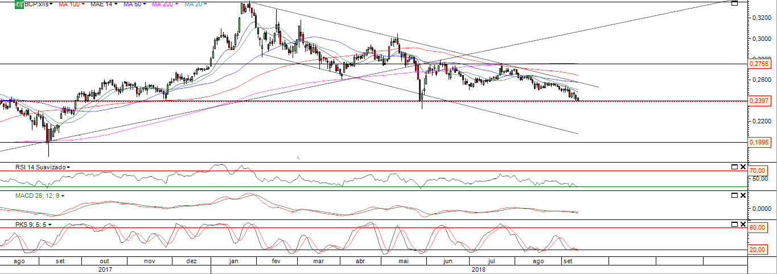This screenshot has width=777, height=274.
Task: Close the MACD 26; 12; 9 panel
Action: (x=743, y=196)
